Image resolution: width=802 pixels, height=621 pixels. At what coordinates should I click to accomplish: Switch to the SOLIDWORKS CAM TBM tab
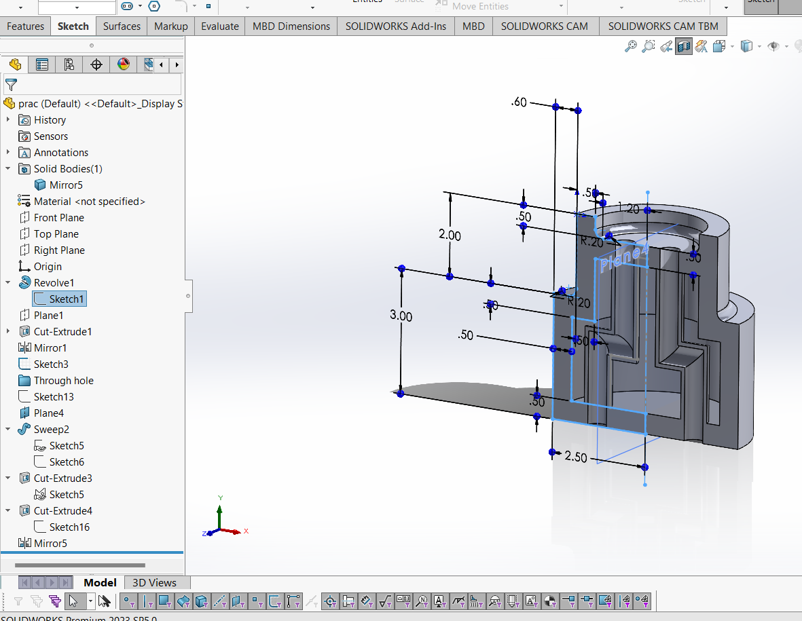point(663,26)
